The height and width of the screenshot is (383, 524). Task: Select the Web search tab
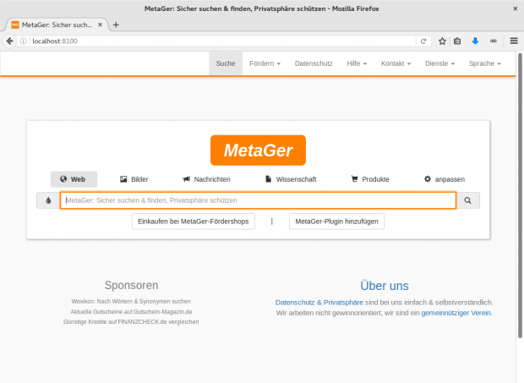pos(74,179)
